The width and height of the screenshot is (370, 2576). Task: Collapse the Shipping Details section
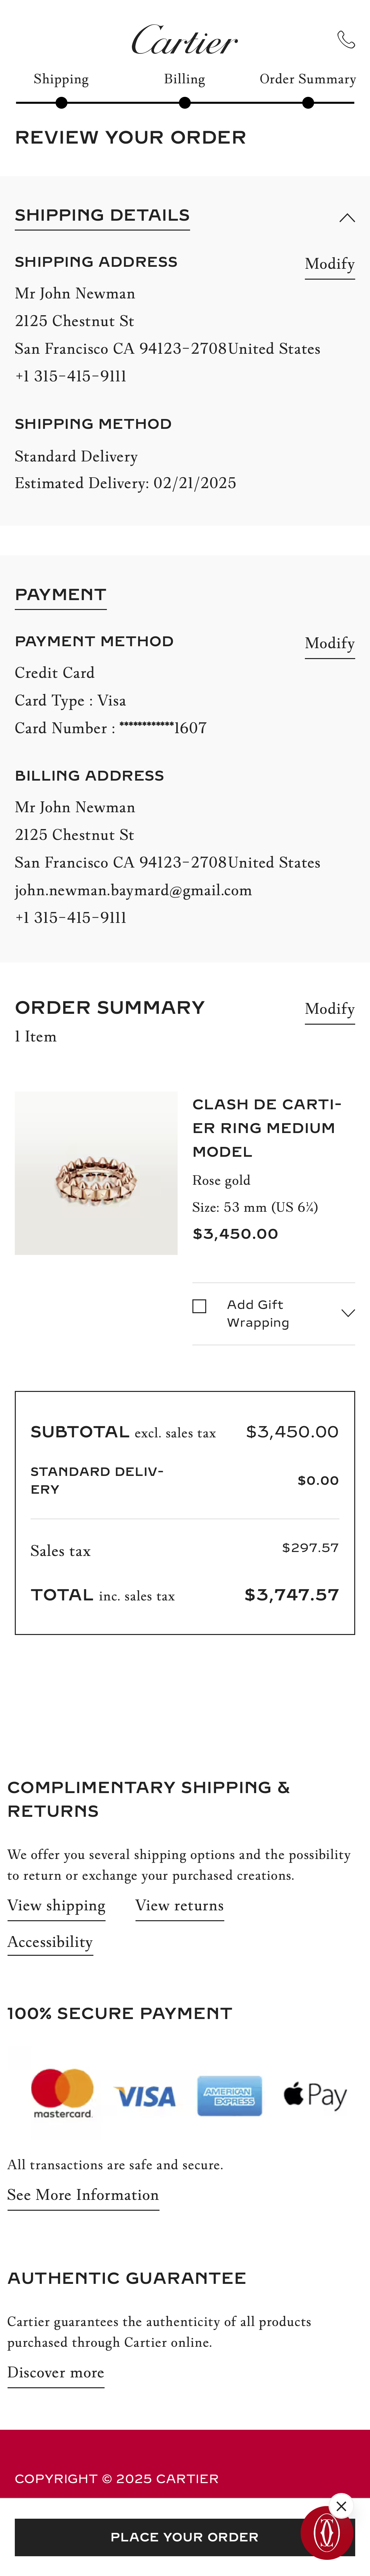[x=347, y=217]
